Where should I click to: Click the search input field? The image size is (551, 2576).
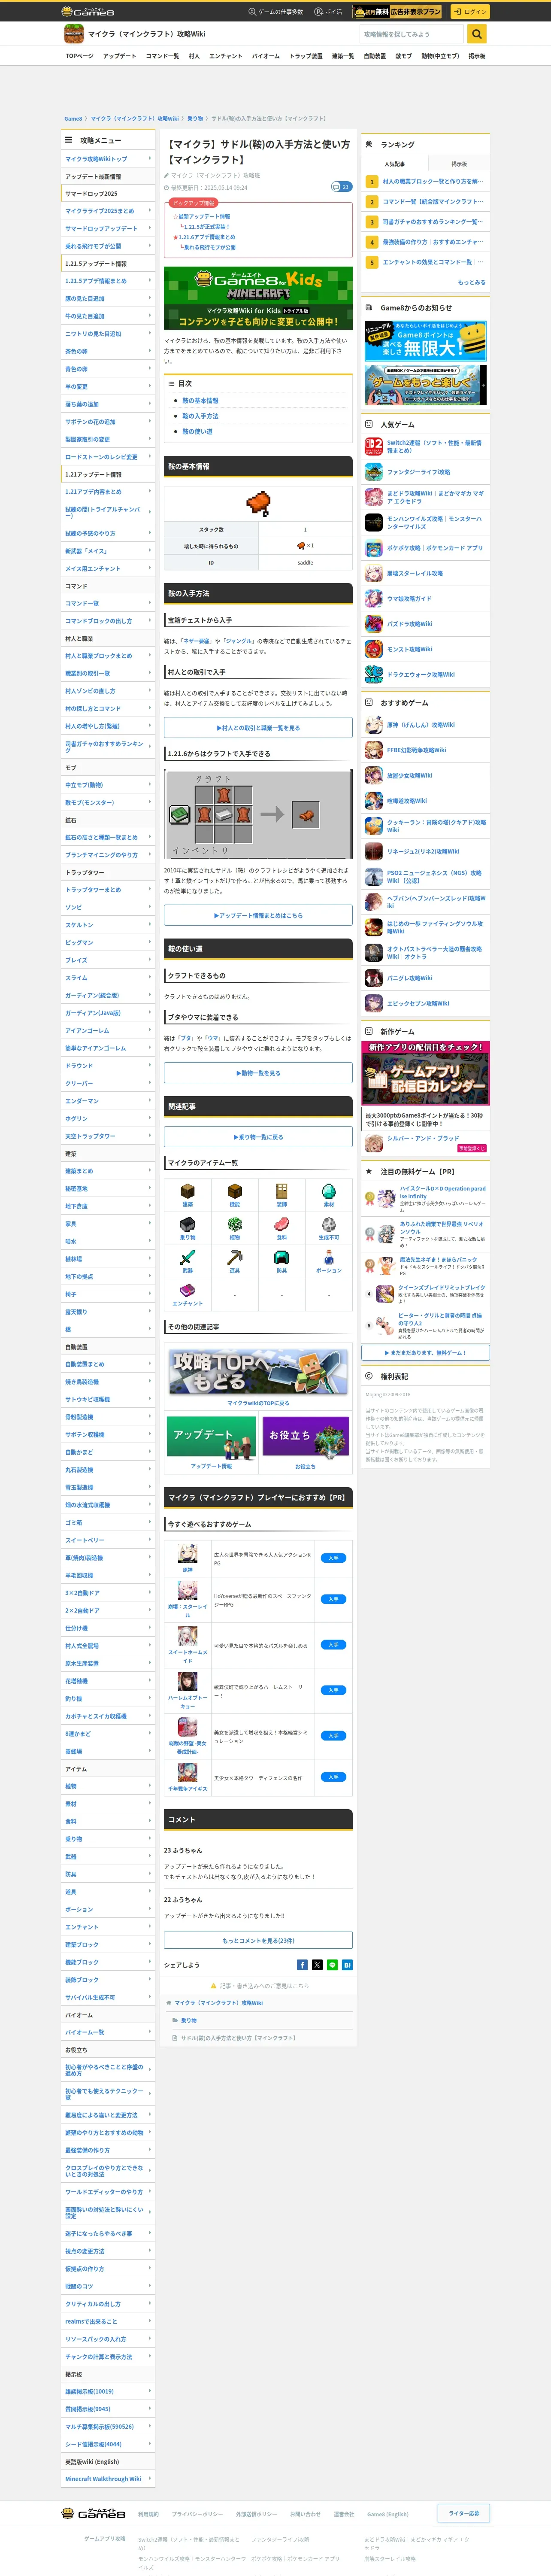413,34
